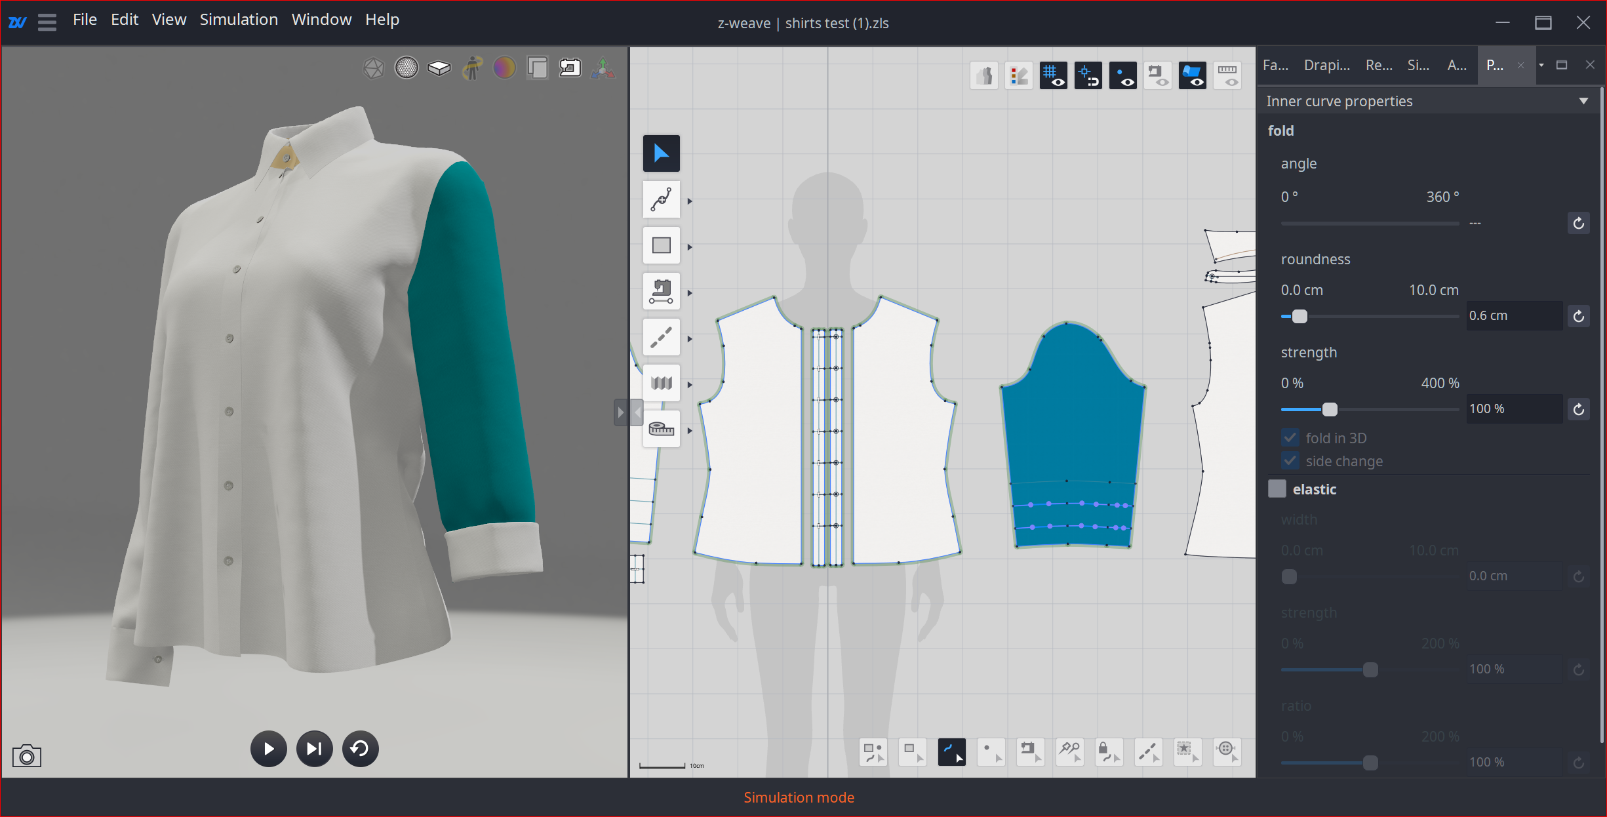Select the dashed inner-line selection filter
1607x817 pixels.
pos(1149,752)
